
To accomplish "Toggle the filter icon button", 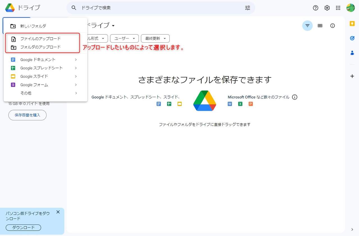I will tap(307, 26).
